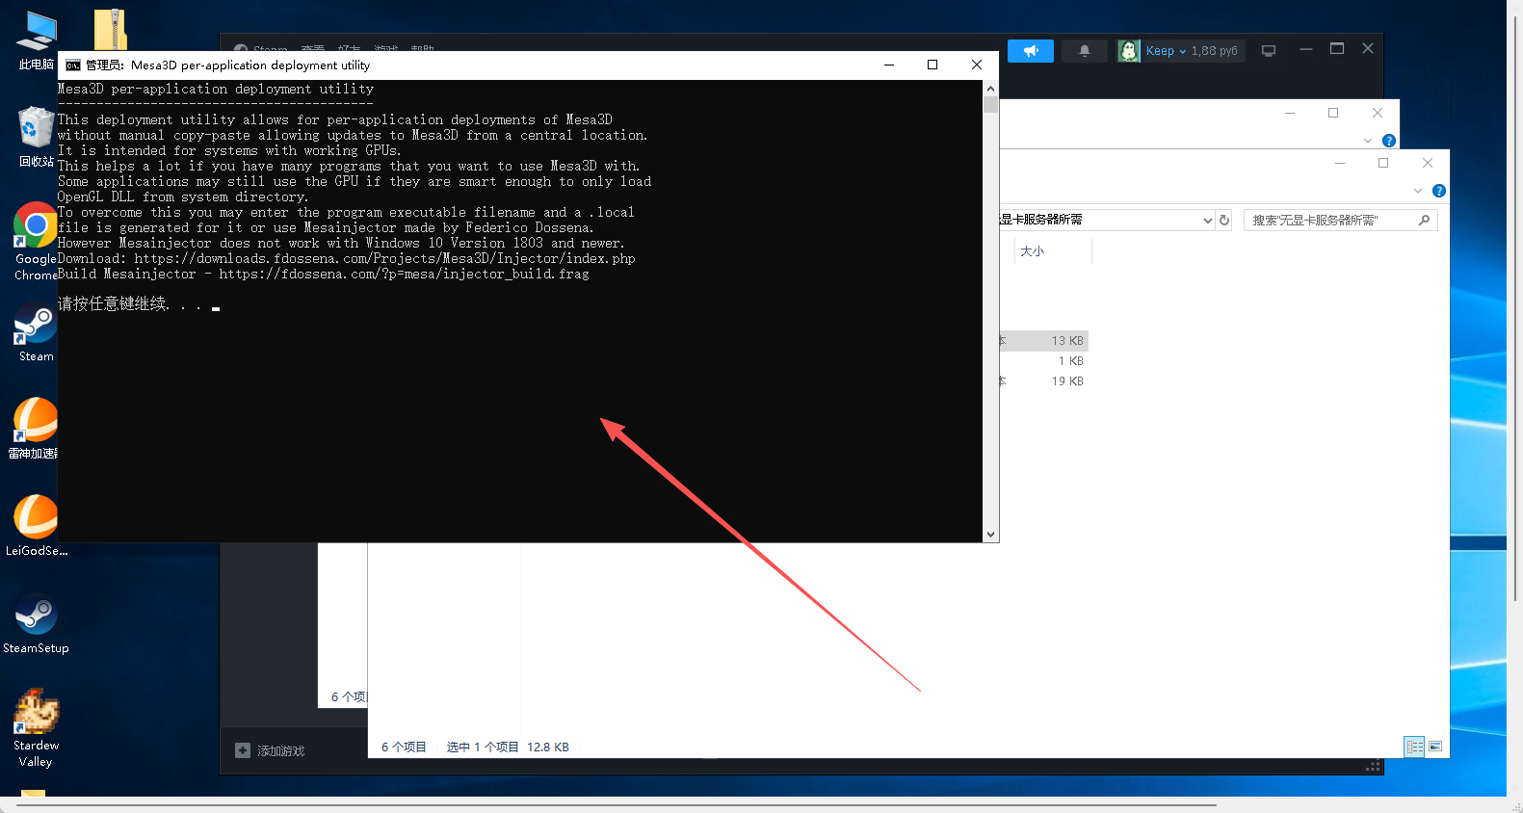Click the Steam announcements megaphone button
Screen dimensions: 1523x813
click(1030, 51)
